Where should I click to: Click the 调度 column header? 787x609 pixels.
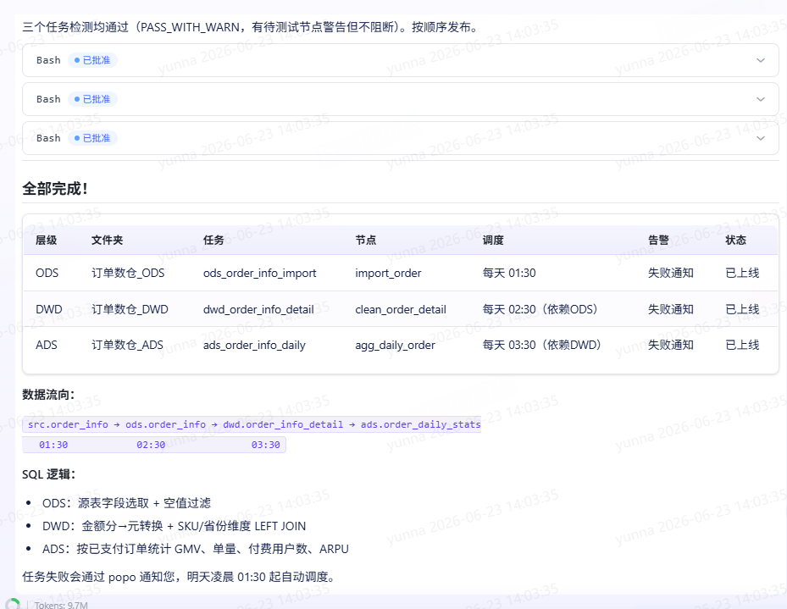(493, 241)
